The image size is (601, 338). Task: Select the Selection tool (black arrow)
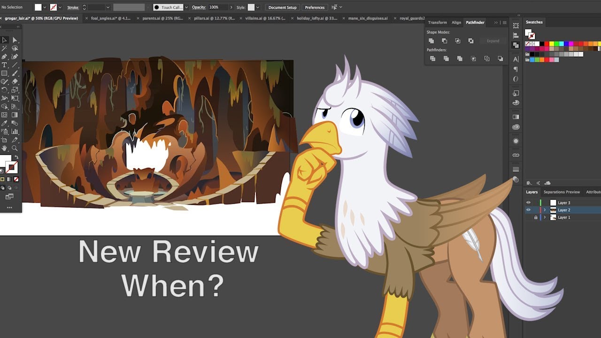(4, 40)
